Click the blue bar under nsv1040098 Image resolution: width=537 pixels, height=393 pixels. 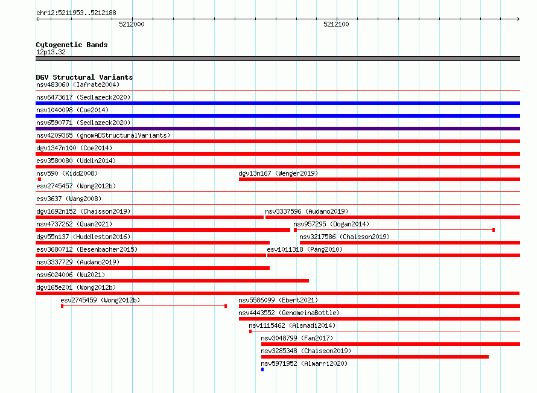click(278, 116)
